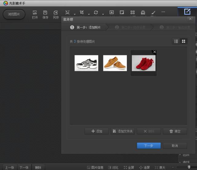
Task: Expand the rotate tool dropdown arrow
Action: [x=103, y=14]
